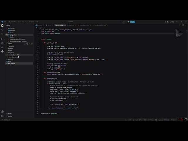The height and width of the screenshot is (141, 188).
Task: Open the Search view in activity bar
Action: pyautogui.click(x=2, y=30)
